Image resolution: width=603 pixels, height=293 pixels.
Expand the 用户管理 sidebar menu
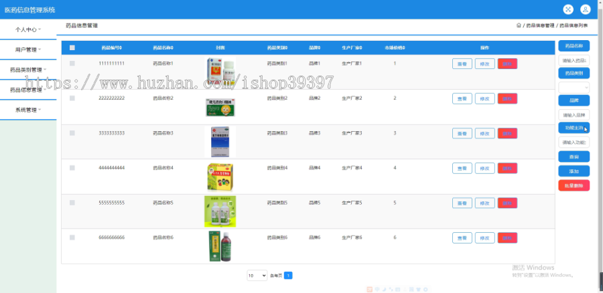[28, 50]
